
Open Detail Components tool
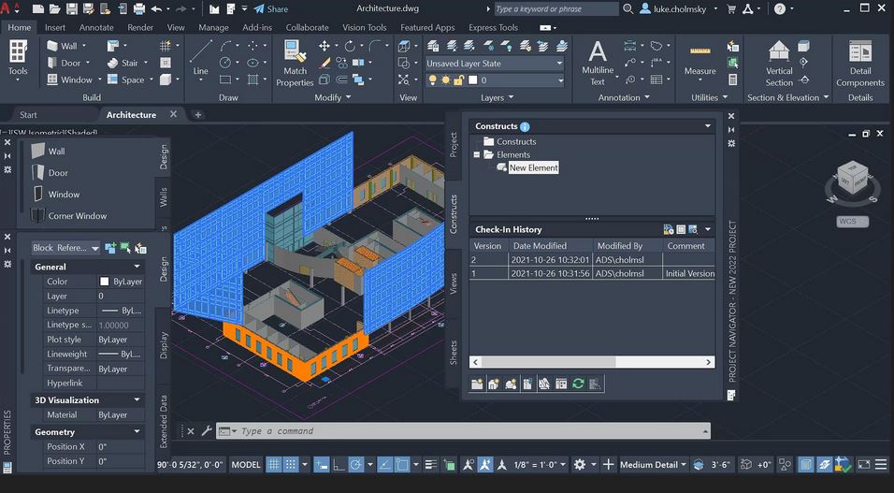859,64
